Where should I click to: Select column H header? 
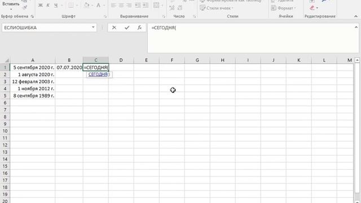click(x=223, y=60)
